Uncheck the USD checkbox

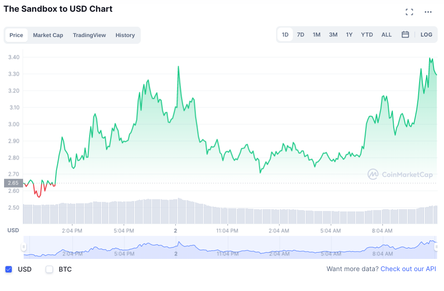point(9,269)
